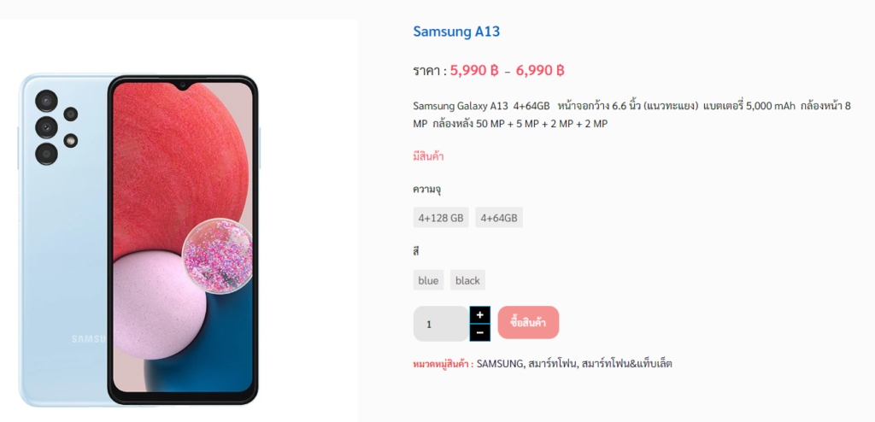875x422 pixels.
Task: Click the ความจุ capacity label
Action: tap(427, 190)
